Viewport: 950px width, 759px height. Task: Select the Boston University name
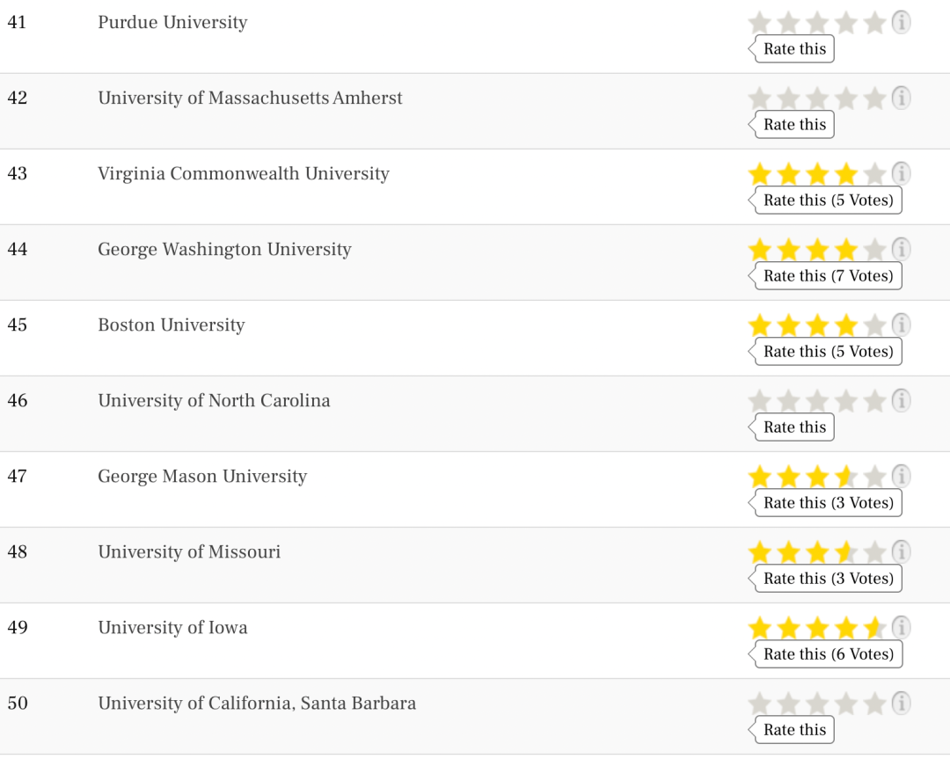coord(172,325)
